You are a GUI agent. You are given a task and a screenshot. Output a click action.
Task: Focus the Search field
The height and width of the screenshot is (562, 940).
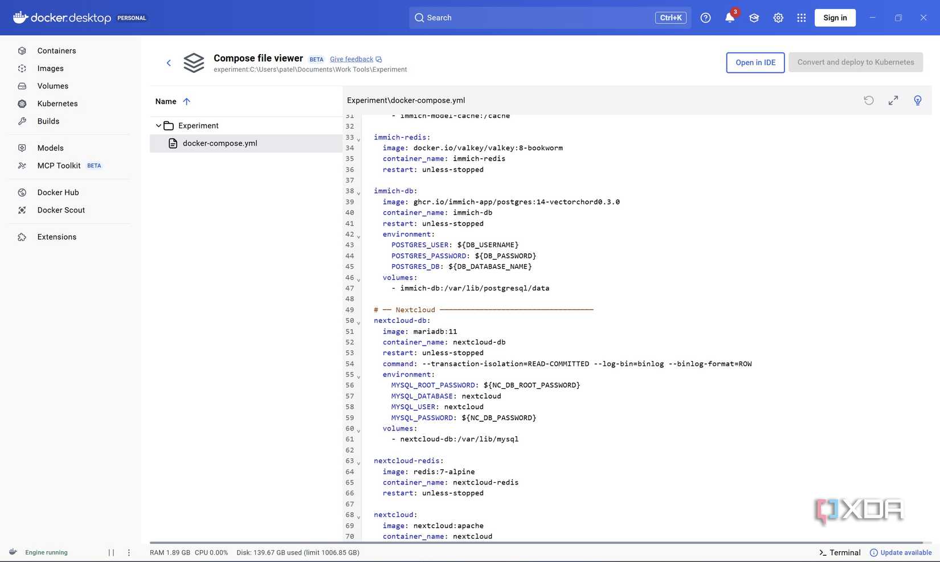(x=550, y=18)
